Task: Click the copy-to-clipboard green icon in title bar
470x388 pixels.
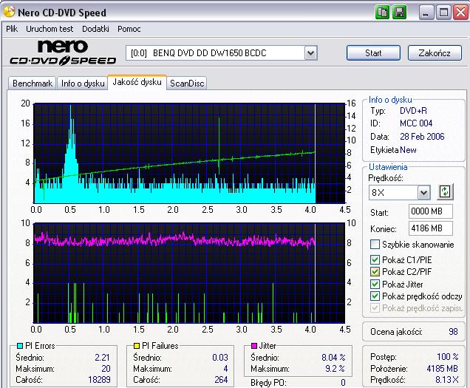Action: tap(382, 13)
